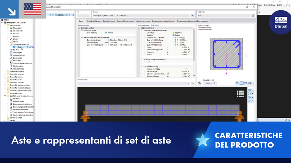Collapse the Stabrepräsentanten tree node
Viewport: 291px width, 163px height.
[x=8, y=44]
